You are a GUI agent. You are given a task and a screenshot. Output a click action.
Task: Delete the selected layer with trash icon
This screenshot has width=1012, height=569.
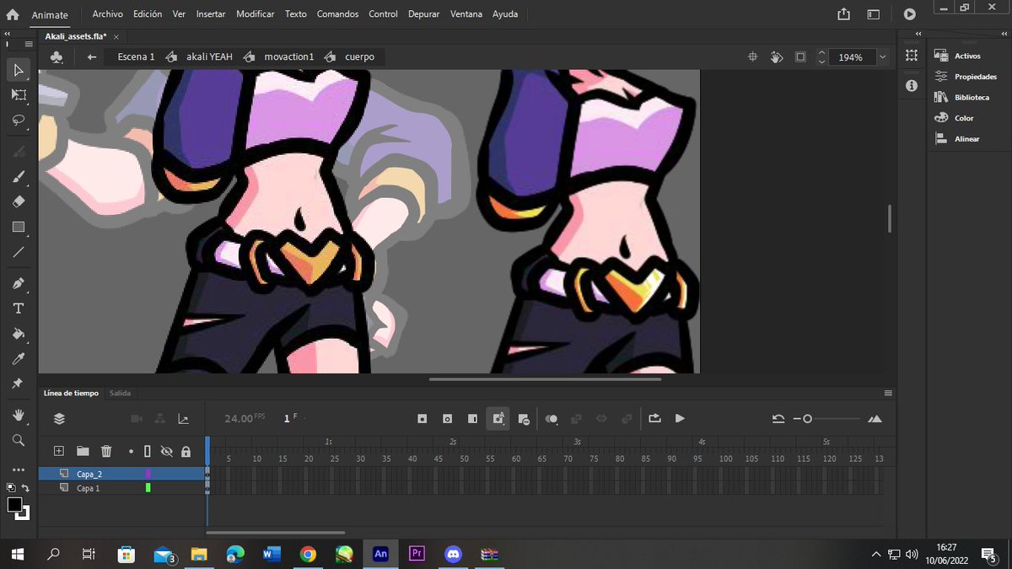(x=106, y=452)
